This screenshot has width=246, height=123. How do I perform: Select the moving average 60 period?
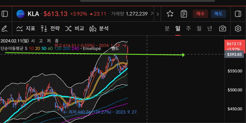point(50,49)
